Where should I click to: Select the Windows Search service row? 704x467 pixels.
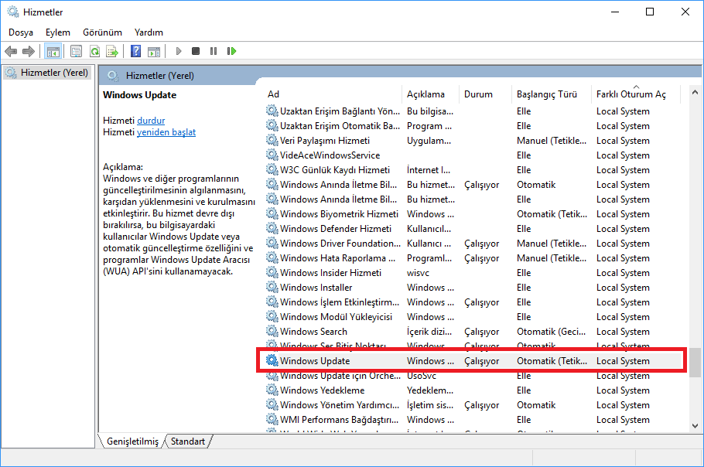pyautogui.click(x=313, y=332)
